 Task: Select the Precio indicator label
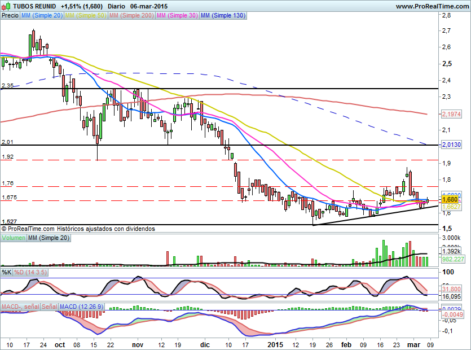tap(10, 16)
